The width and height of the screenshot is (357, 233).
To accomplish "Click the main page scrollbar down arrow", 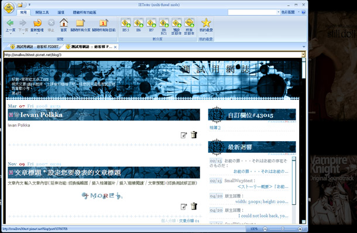I will [304, 222].
